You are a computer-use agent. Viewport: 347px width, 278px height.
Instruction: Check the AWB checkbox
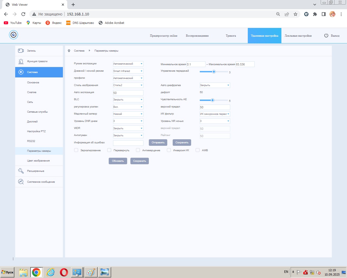[x=198, y=150]
